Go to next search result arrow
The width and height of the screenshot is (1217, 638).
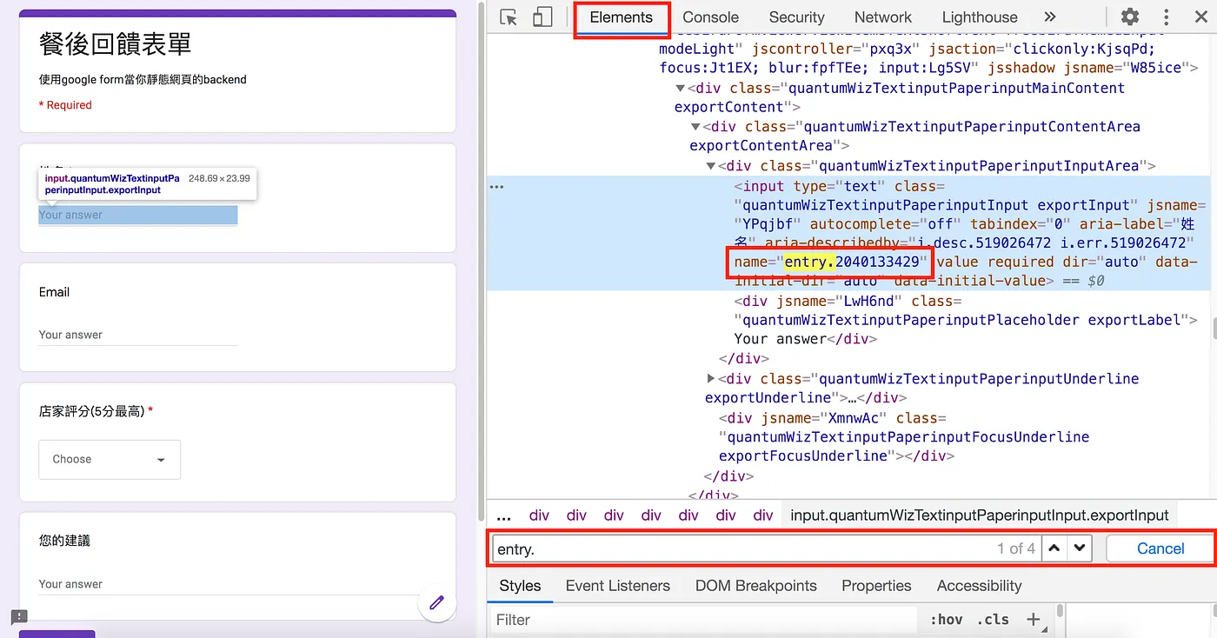pos(1079,548)
